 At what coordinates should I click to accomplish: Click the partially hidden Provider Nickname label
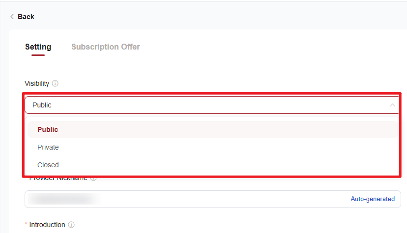[58, 179]
